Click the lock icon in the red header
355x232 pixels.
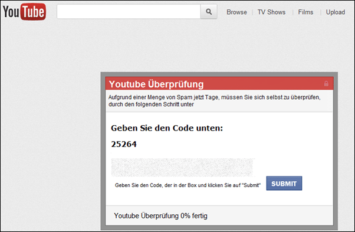(326, 84)
